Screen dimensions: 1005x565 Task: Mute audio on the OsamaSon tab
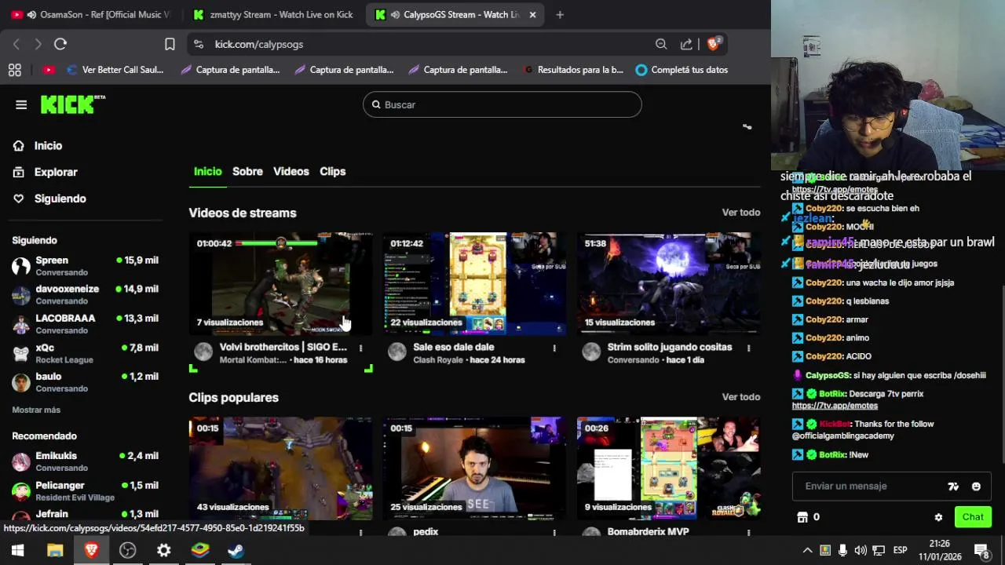click(x=31, y=15)
